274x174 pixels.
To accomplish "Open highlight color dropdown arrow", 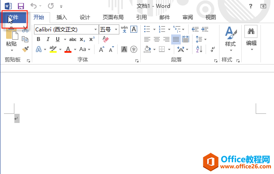I will (x=60, y=49).
